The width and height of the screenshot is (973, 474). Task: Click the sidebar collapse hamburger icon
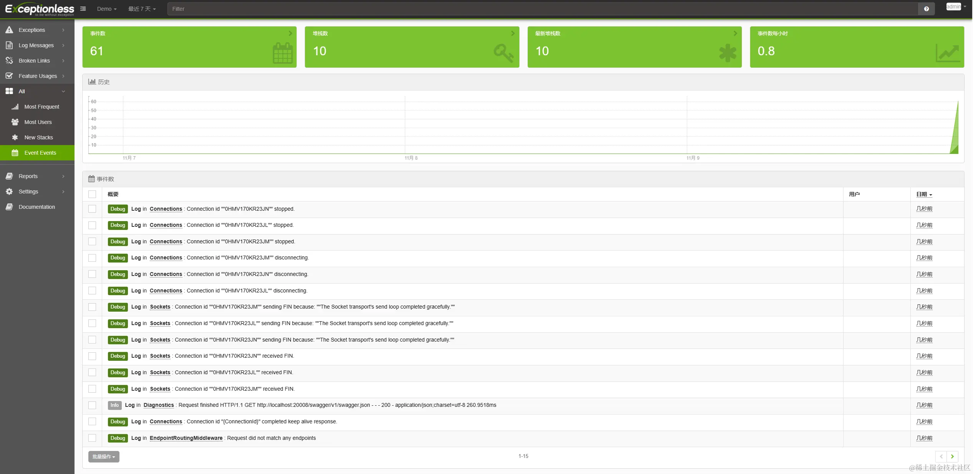83,8
